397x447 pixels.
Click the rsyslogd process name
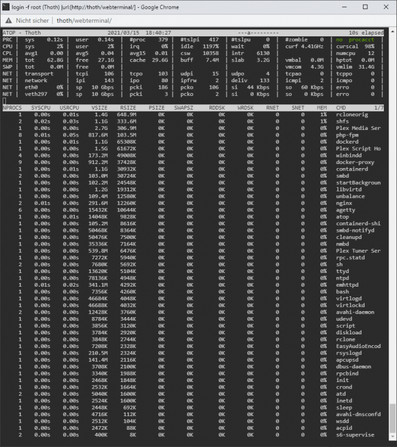click(x=349, y=353)
